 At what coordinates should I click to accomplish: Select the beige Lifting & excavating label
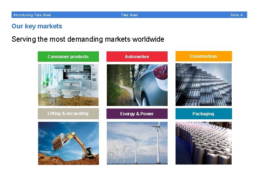pos(68,114)
